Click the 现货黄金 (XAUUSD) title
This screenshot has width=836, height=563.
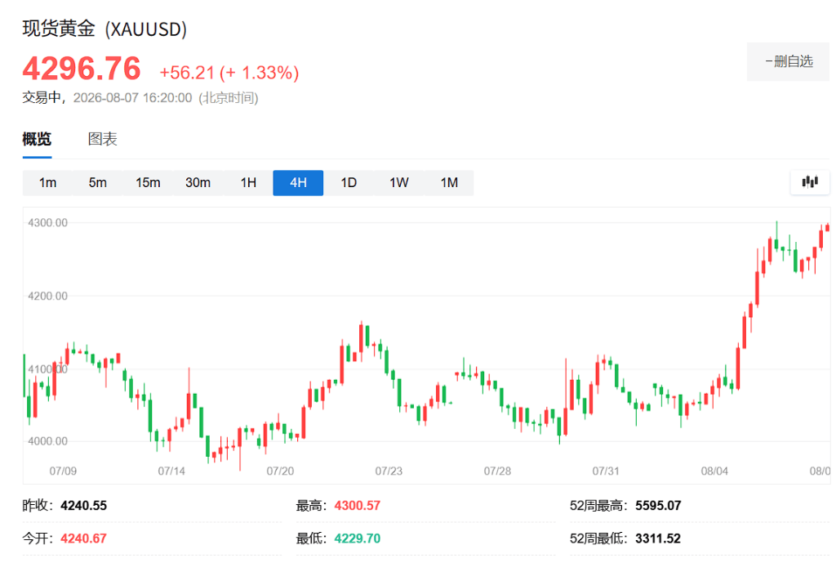click(x=104, y=29)
